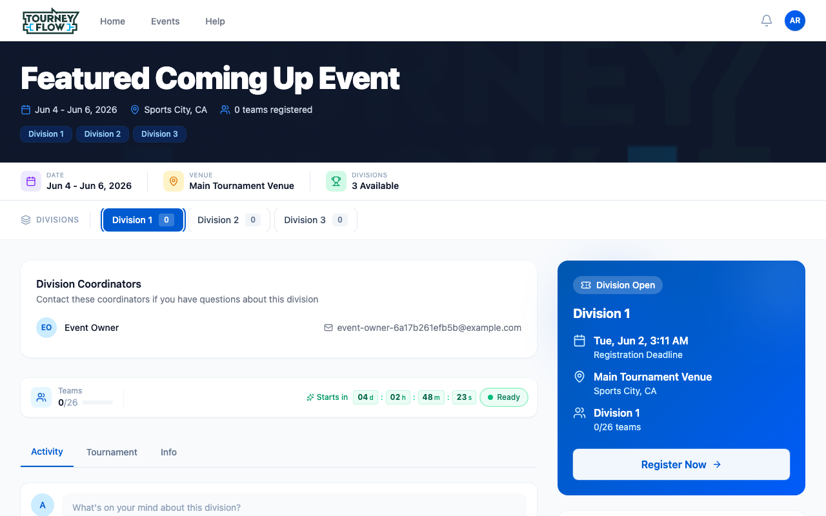Click the Division 3 banner tag
Image resolution: width=826 pixels, height=516 pixels.
pos(159,134)
